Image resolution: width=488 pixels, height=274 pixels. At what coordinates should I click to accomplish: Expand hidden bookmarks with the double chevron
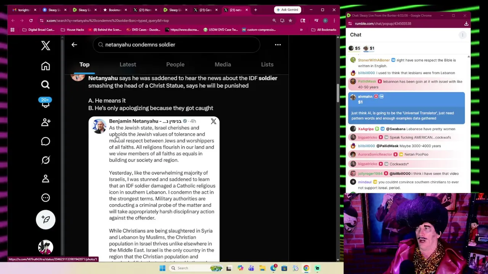tap(301, 30)
